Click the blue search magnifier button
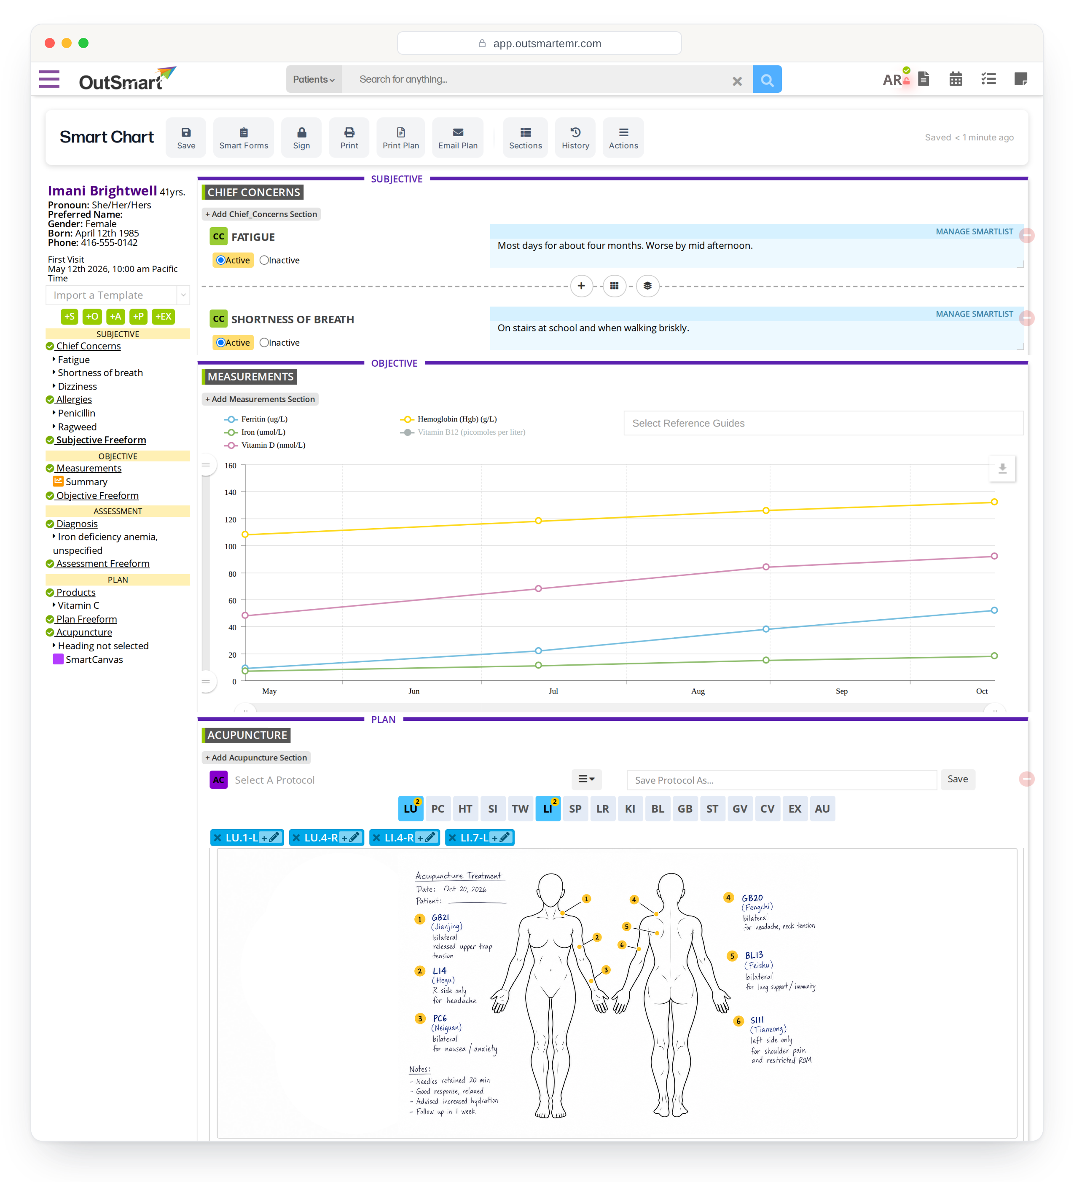 tap(767, 79)
